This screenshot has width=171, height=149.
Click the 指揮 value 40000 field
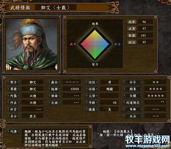tap(72, 89)
